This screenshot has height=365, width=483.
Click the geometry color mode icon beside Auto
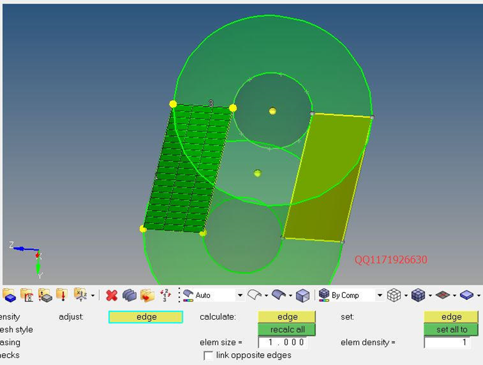click(x=188, y=295)
